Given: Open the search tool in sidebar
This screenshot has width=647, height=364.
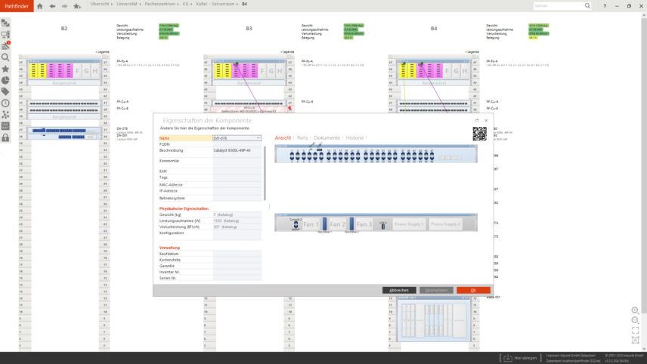Looking at the screenshot, I should click(5, 57).
